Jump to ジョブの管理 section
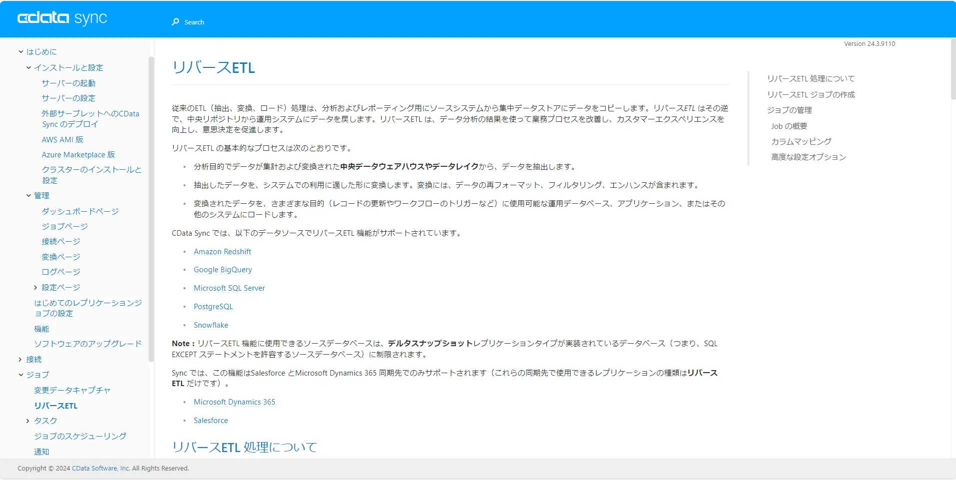 (789, 110)
